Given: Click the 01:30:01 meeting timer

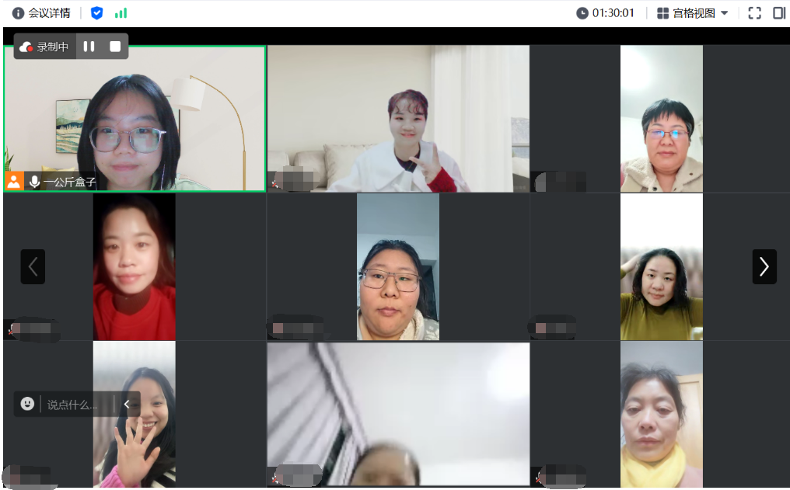Looking at the screenshot, I should (x=606, y=13).
